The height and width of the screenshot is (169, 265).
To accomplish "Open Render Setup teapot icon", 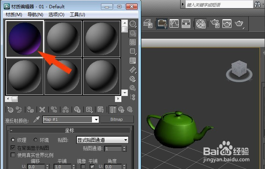I will tap(215, 23).
